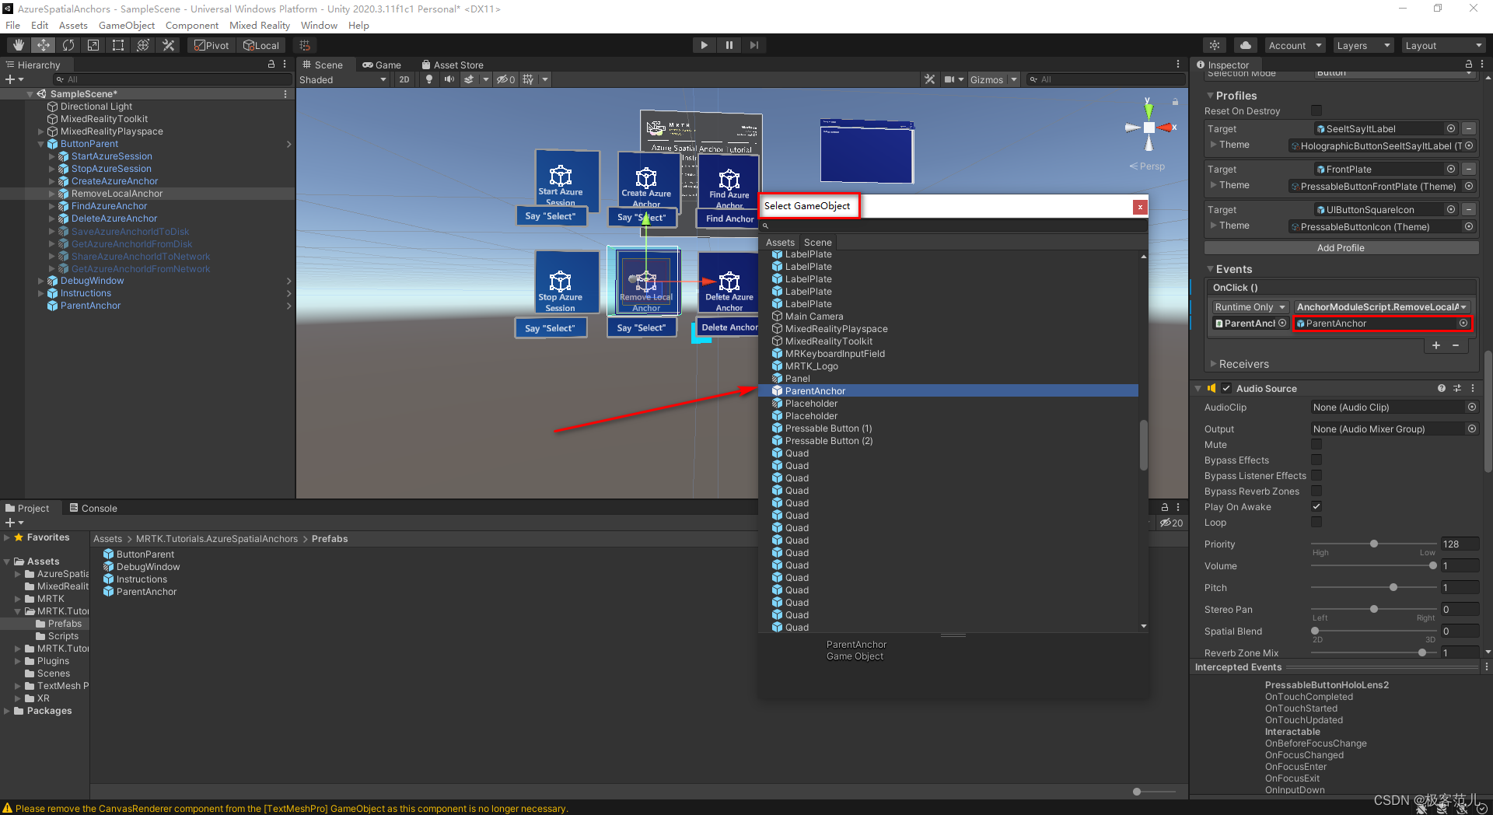Enable Loop checkbox
The image size is (1493, 815).
coord(1316,522)
